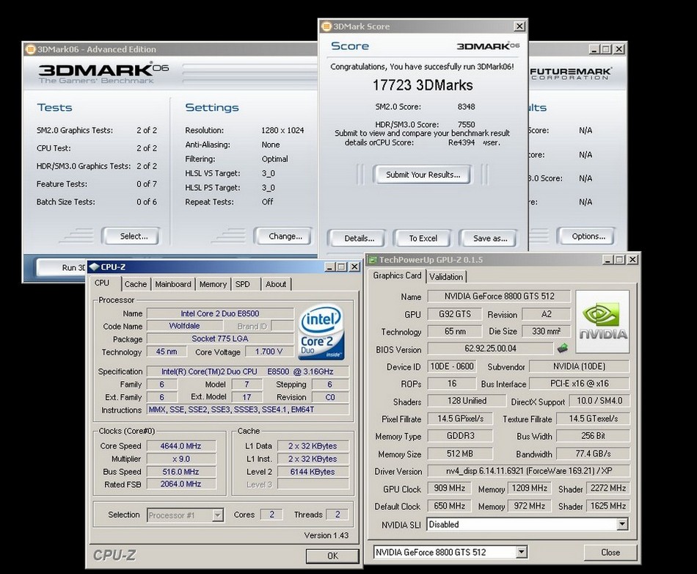This screenshot has height=574, width=697.
Task: Click the SM2.0 Score 8348 value
Action: tap(467, 106)
